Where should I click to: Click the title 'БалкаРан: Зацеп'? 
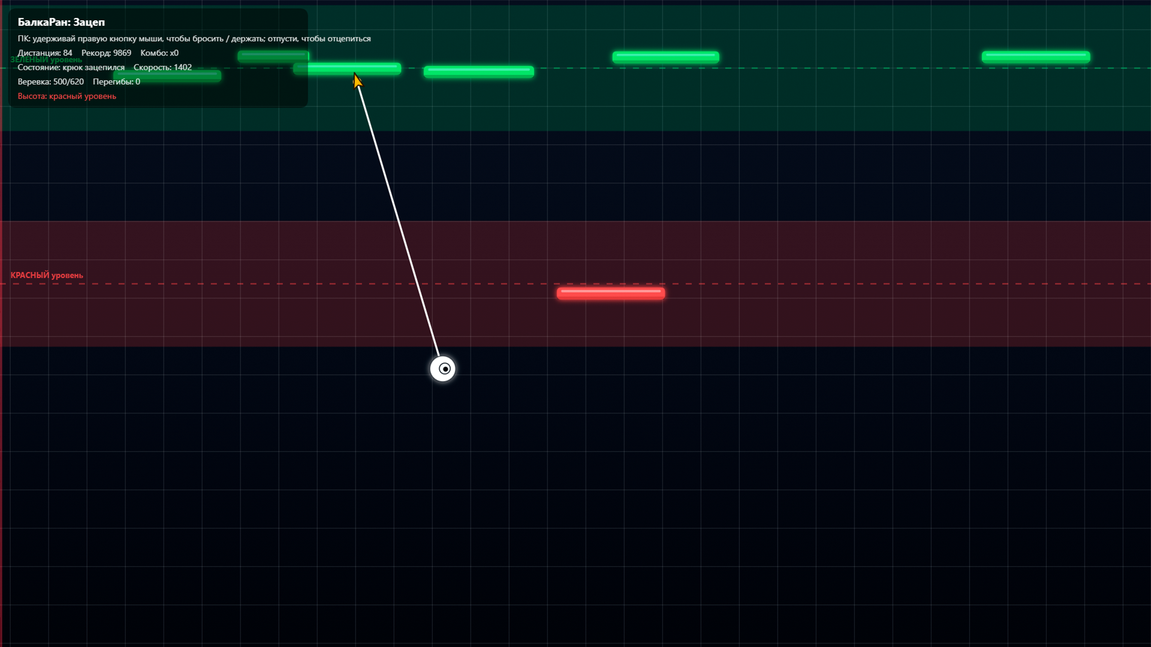pos(61,22)
